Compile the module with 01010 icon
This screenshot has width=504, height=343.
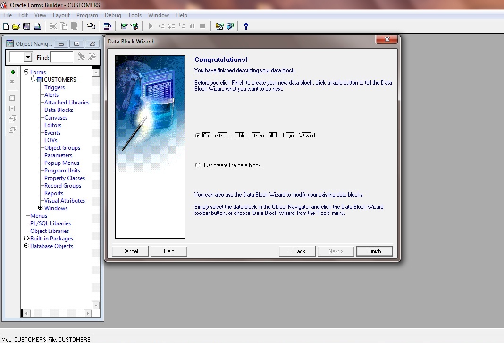point(107,26)
